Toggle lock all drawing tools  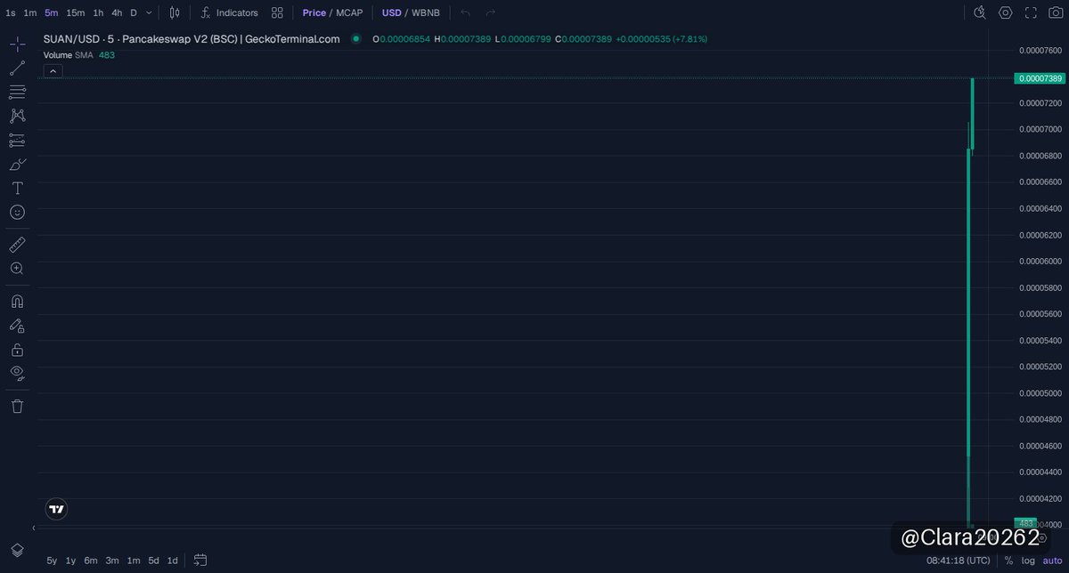(17, 350)
